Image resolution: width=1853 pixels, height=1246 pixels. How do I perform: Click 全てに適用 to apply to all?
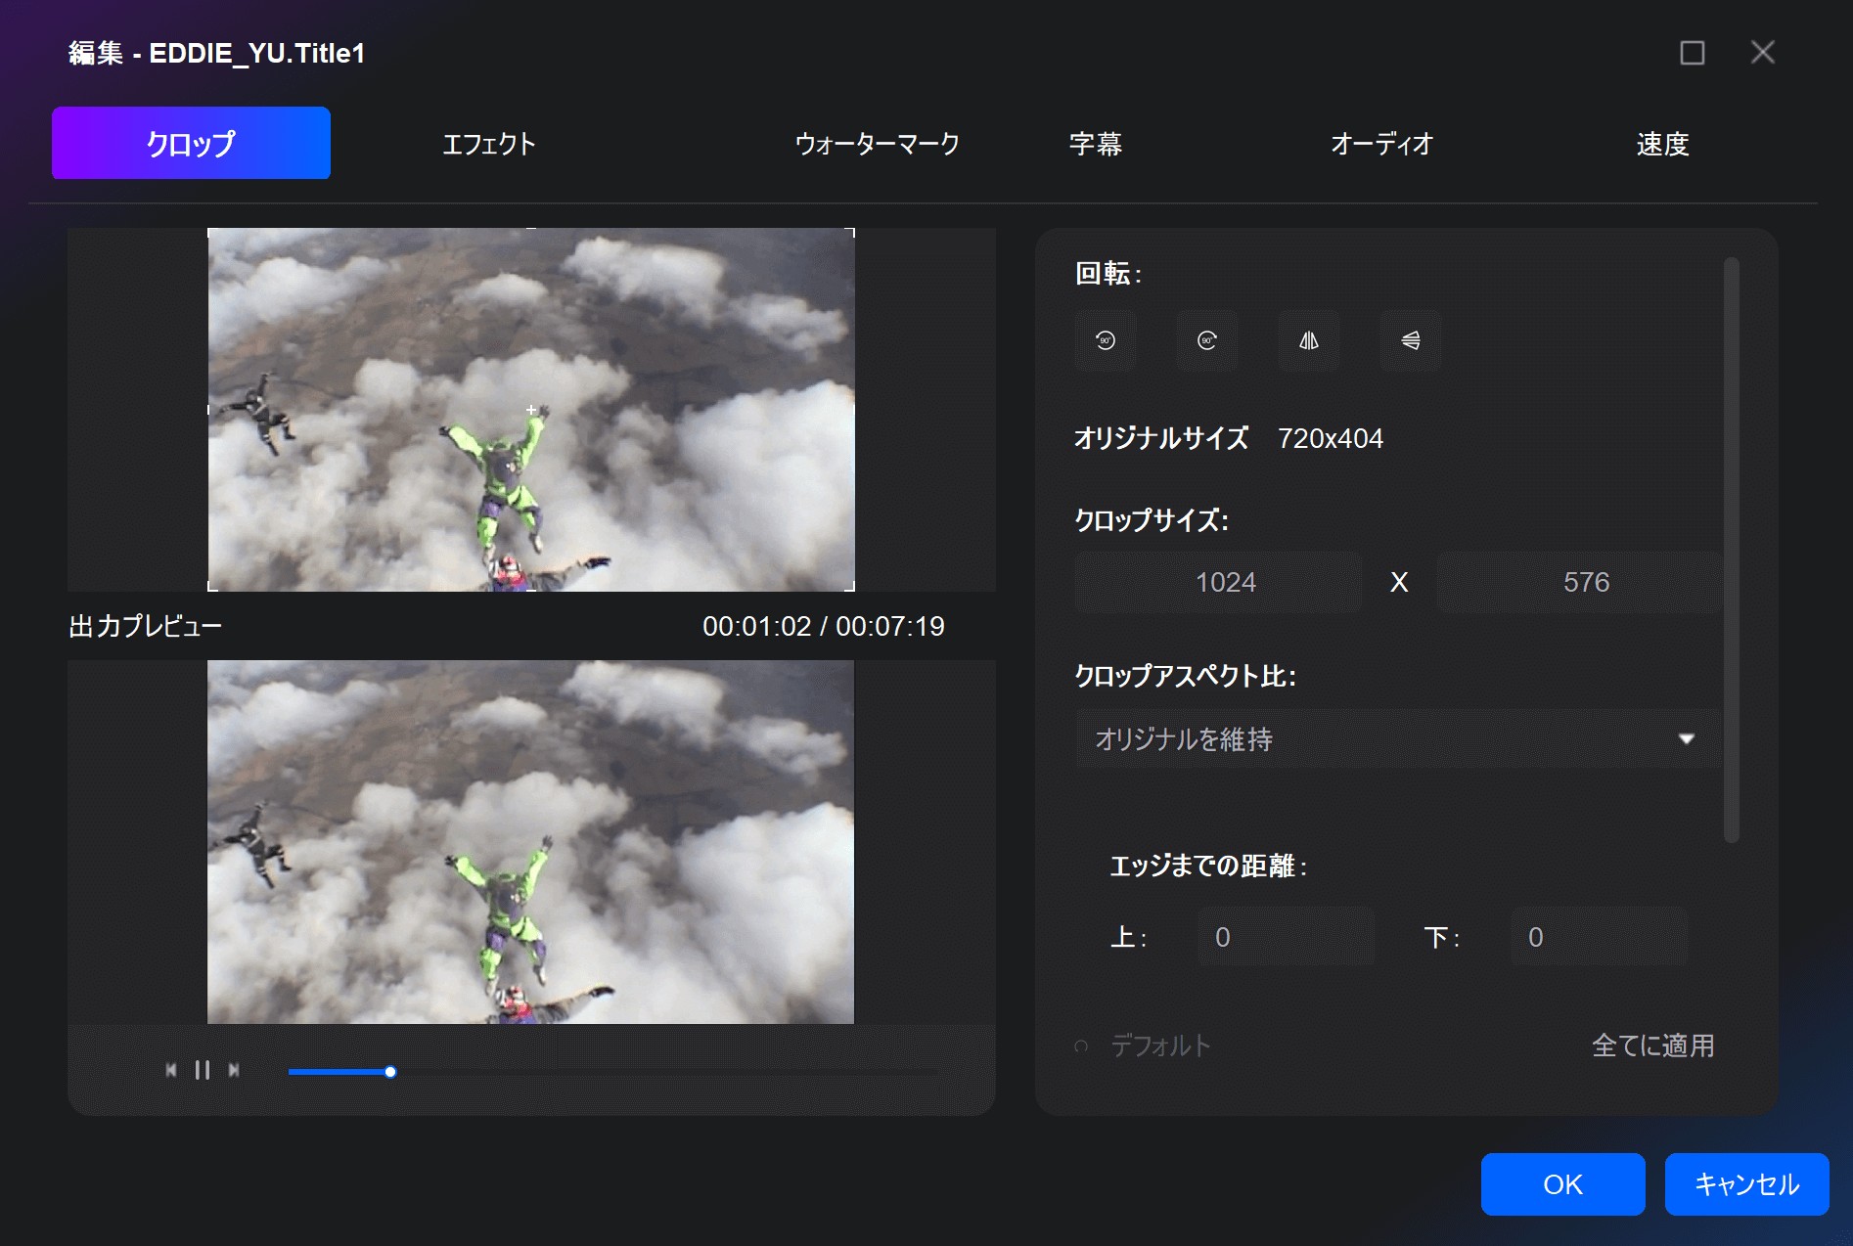coord(1652,1046)
